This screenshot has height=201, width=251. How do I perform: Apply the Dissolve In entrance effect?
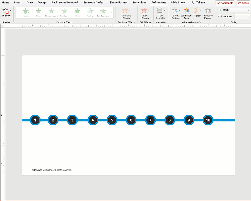pyautogui.click(x=64, y=13)
